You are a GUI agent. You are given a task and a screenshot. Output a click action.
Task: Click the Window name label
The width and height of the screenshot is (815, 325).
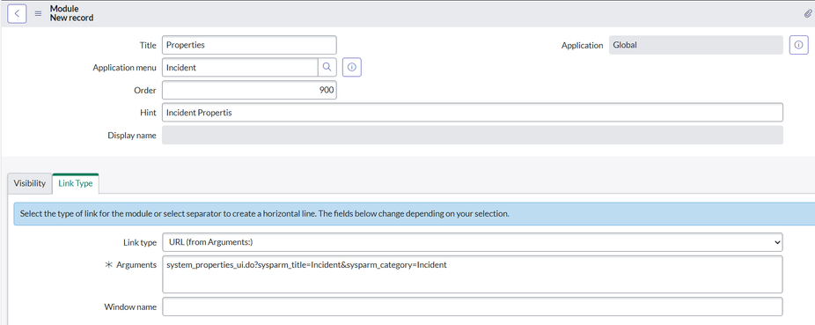pos(130,307)
